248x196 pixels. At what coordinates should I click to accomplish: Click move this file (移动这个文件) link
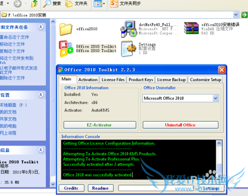[x=12, y=44]
